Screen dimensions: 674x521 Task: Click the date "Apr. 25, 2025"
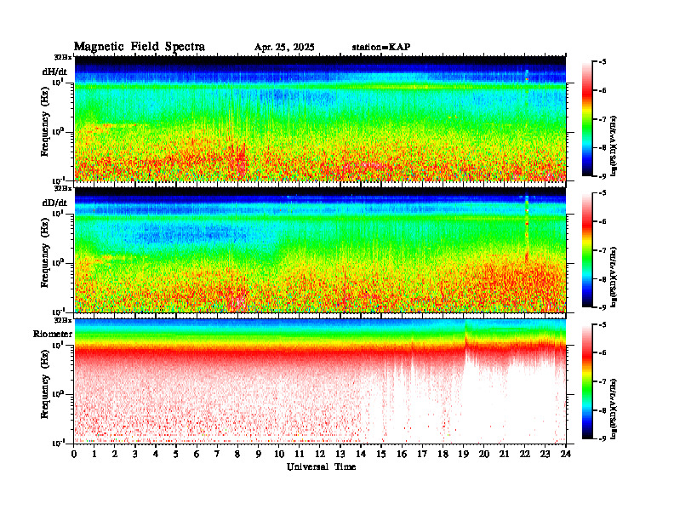coord(284,48)
